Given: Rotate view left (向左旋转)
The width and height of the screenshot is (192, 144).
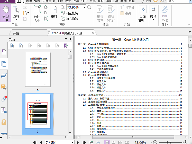Looking at the screenshot, I should click(x=69, y=13).
